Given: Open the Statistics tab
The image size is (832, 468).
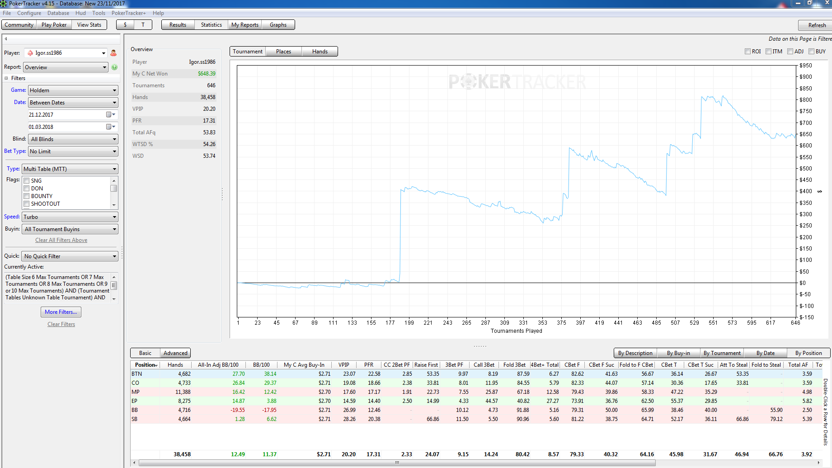Looking at the screenshot, I should point(211,25).
